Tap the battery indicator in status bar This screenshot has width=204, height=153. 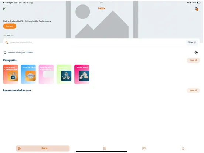coord(198,3)
